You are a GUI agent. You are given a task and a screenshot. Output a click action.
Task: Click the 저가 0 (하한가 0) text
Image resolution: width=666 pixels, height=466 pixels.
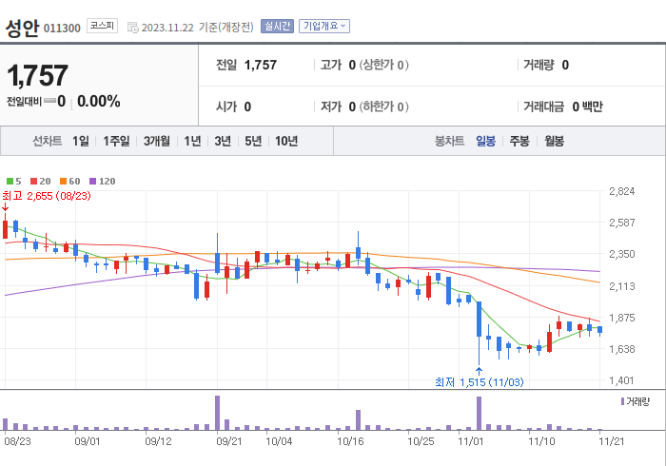tap(364, 107)
